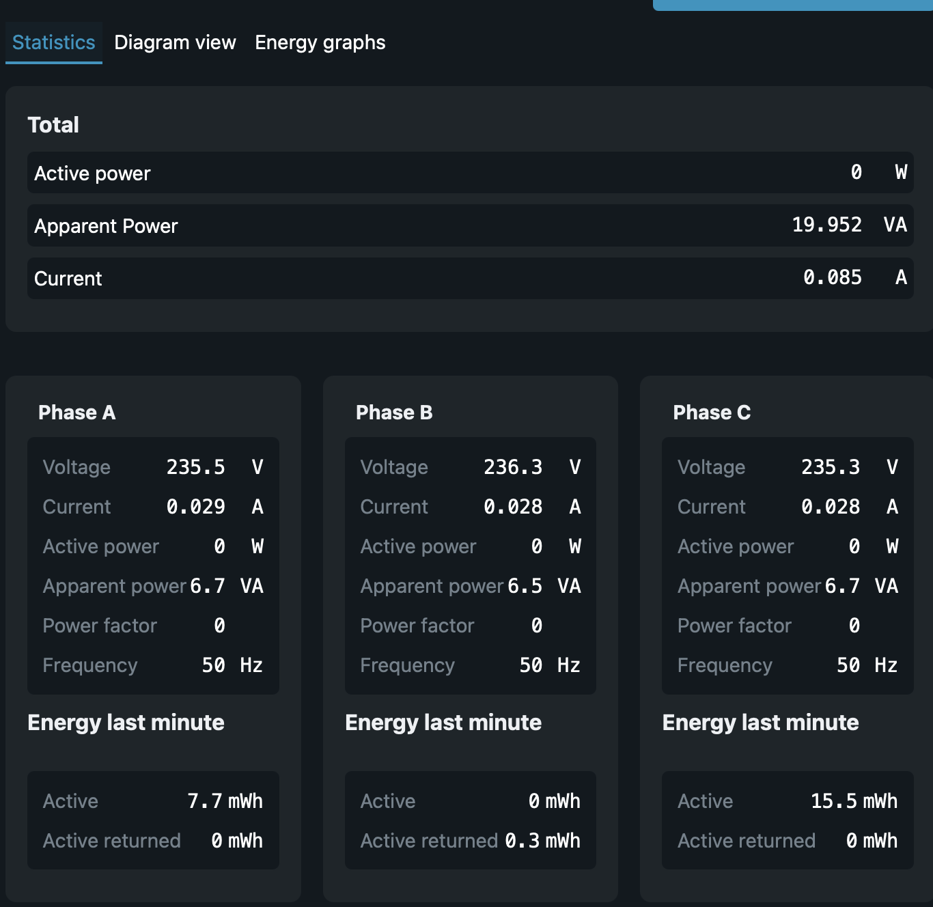Click Phase C active energy 15.5 mWh
This screenshot has width=933, height=907.
tap(854, 801)
